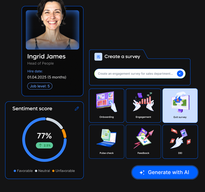
Task: Click the Favorable legend dot
Action: pos(15,171)
